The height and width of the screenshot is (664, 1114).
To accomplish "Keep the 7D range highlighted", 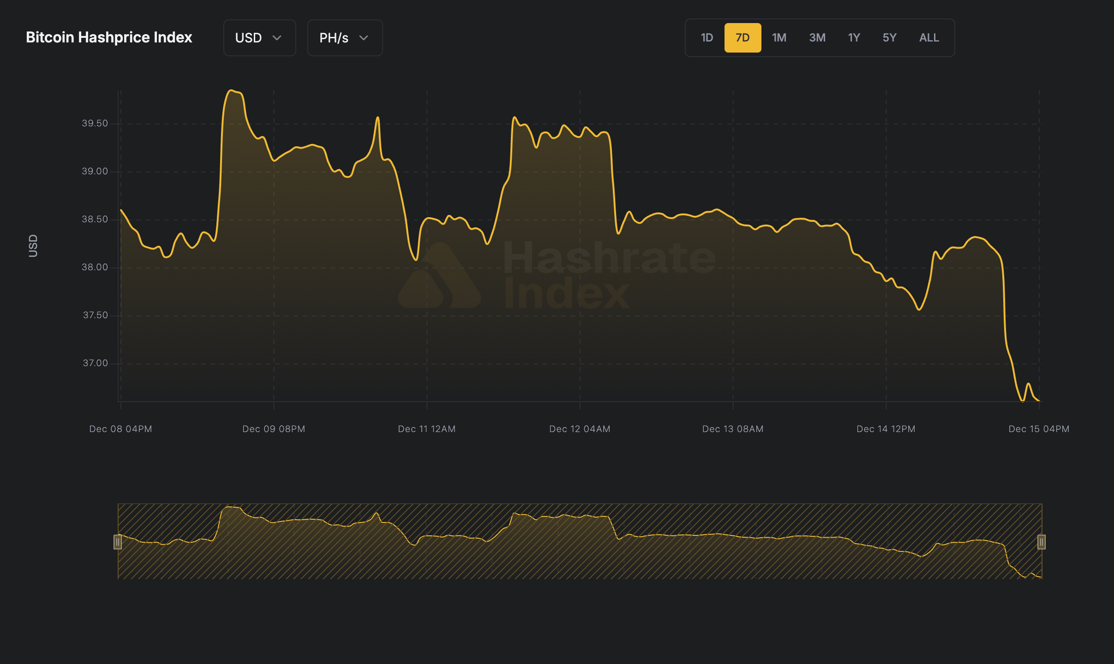I will coord(743,37).
